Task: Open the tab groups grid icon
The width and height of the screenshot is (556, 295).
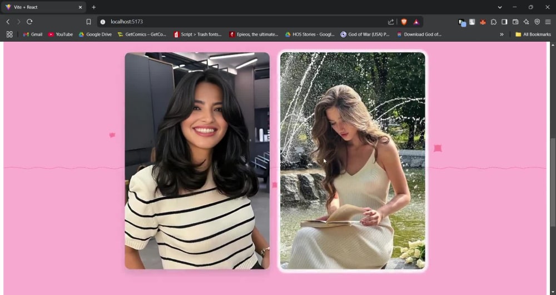Action: tap(9, 34)
